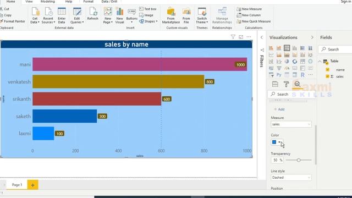Image resolution: width=352 pixels, height=198 pixels.
Task: Open the Edit Queries dropdown
Action: tap(77, 15)
